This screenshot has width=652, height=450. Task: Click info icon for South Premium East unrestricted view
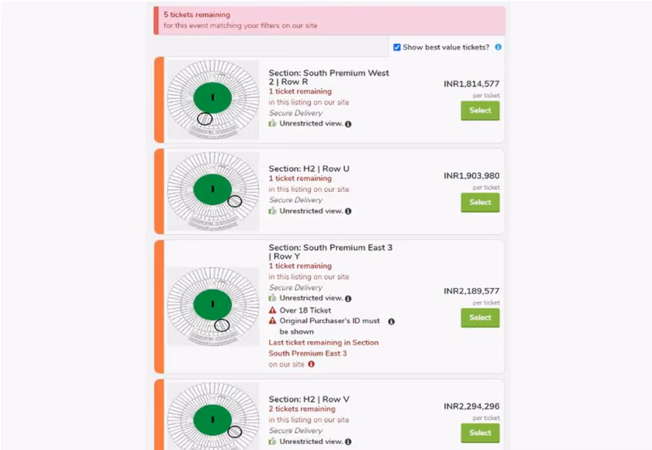coord(348,298)
